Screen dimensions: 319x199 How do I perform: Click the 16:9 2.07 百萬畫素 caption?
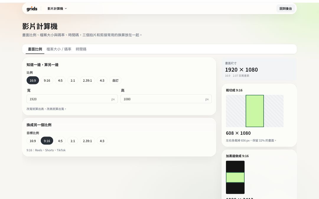click(237, 75)
